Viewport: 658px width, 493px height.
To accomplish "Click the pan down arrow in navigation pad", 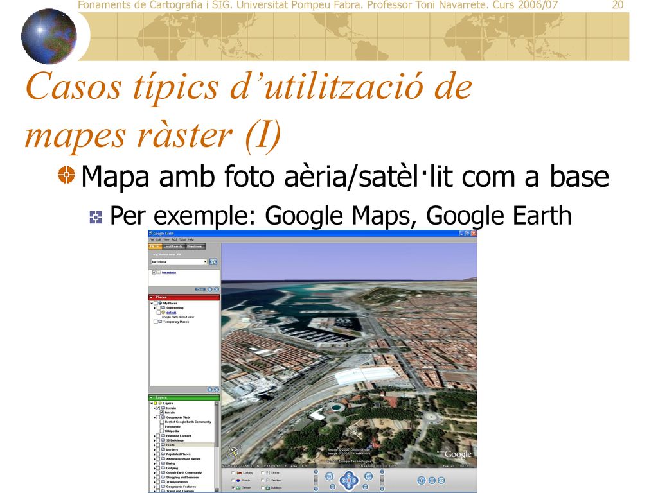I will click(349, 486).
